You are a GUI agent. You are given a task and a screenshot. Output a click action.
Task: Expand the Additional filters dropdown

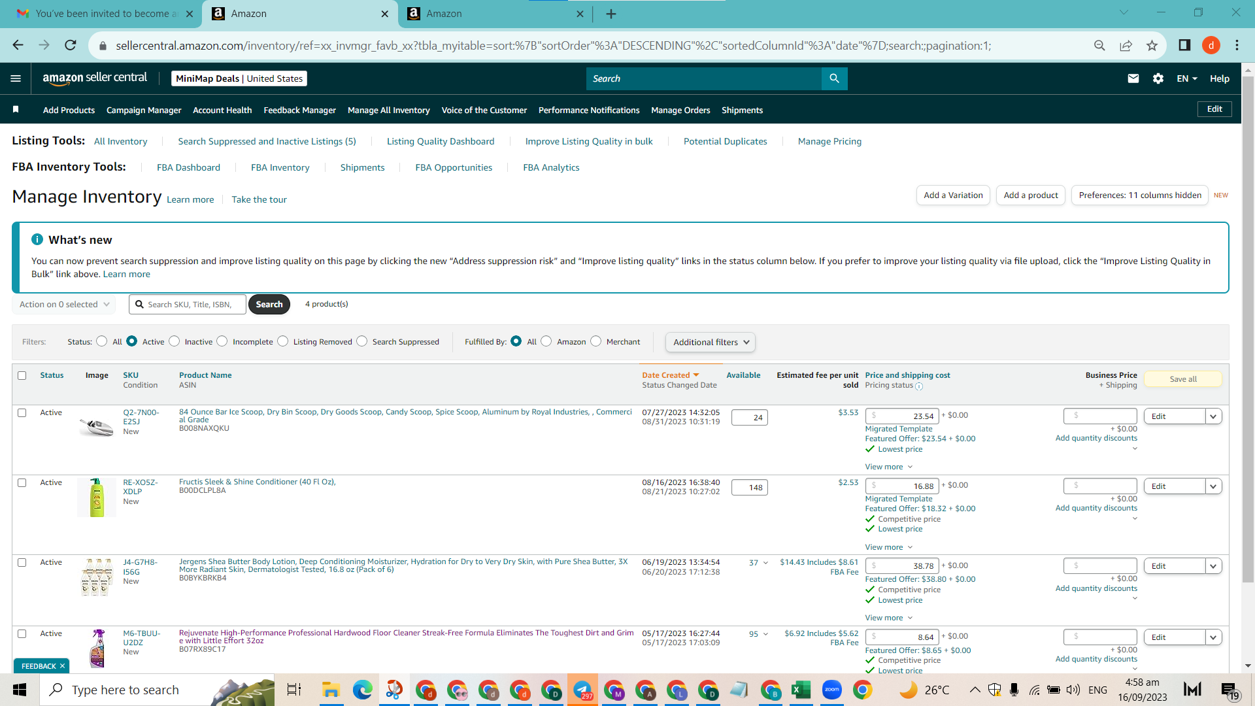click(x=711, y=342)
